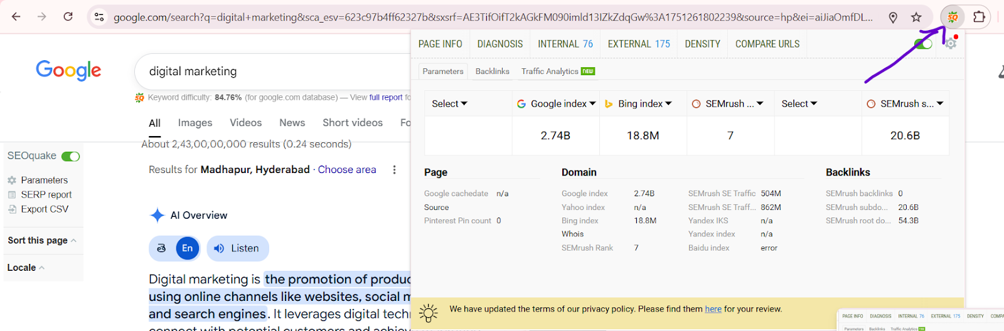This screenshot has width=1004, height=331.
Task: Select English 'En' language toggle
Action: pyautogui.click(x=188, y=248)
